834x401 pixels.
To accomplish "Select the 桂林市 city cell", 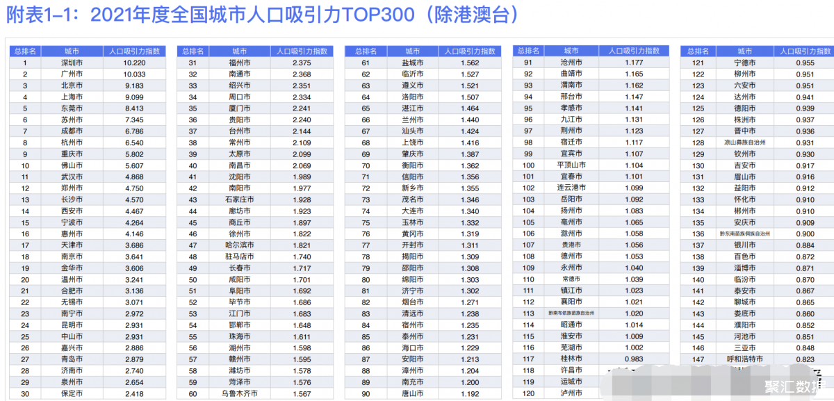I will [571, 359].
